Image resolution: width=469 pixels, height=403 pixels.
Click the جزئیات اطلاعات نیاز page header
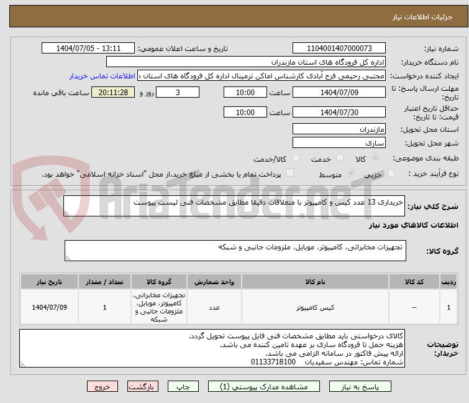(422, 17)
